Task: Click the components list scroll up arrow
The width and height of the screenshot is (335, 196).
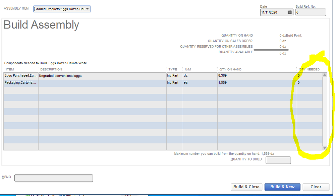Action: (x=325, y=75)
